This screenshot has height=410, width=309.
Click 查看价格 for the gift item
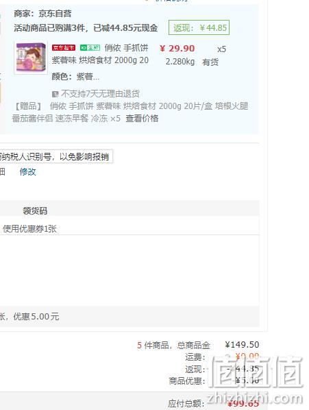pos(142,119)
